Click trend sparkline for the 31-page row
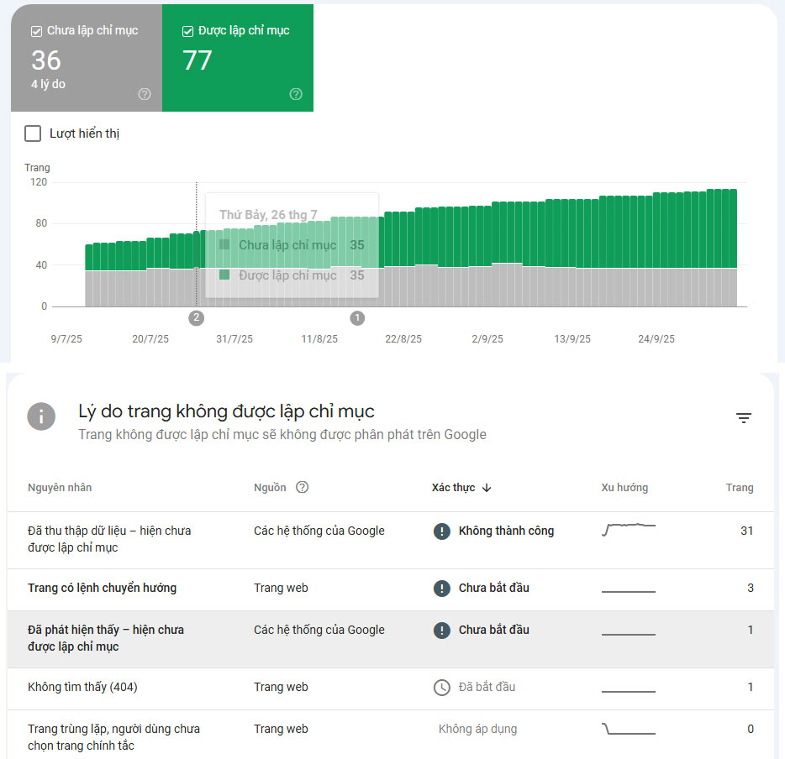Image resolution: width=785 pixels, height=759 pixels. click(x=629, y=530)
